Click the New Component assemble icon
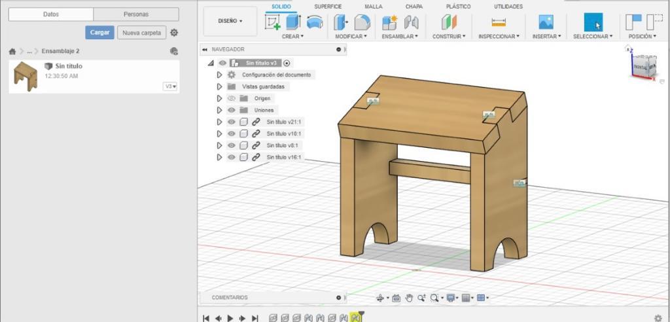This screenshot has height=322, width=670. pos(389,22)
